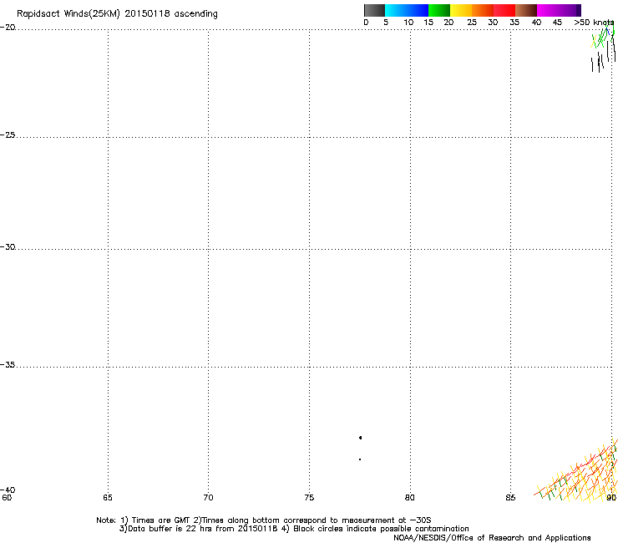Click the '>50 knots' legend label
The width and height of the screenshot is (618, 543).
coord(594,23)
